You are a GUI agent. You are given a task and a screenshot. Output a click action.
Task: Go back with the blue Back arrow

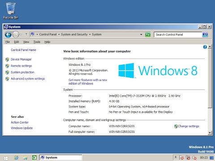8,34
